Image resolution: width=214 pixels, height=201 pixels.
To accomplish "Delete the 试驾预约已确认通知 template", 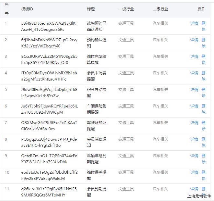I will click(203, 26).
